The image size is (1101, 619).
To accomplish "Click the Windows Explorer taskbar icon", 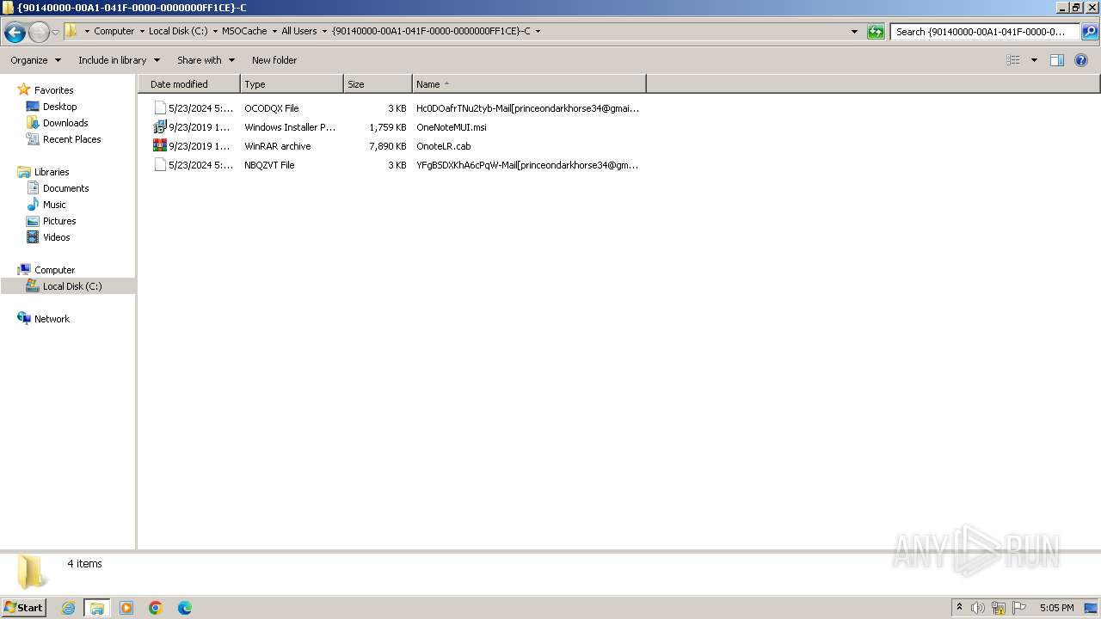I will [x=97, y=608].
